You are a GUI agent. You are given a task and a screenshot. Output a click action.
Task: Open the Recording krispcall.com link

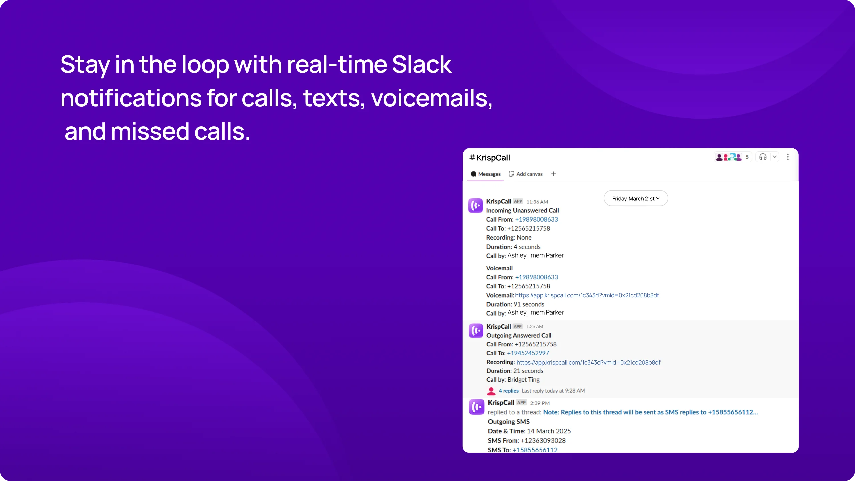pyautogui.click(x=588, y=362)
